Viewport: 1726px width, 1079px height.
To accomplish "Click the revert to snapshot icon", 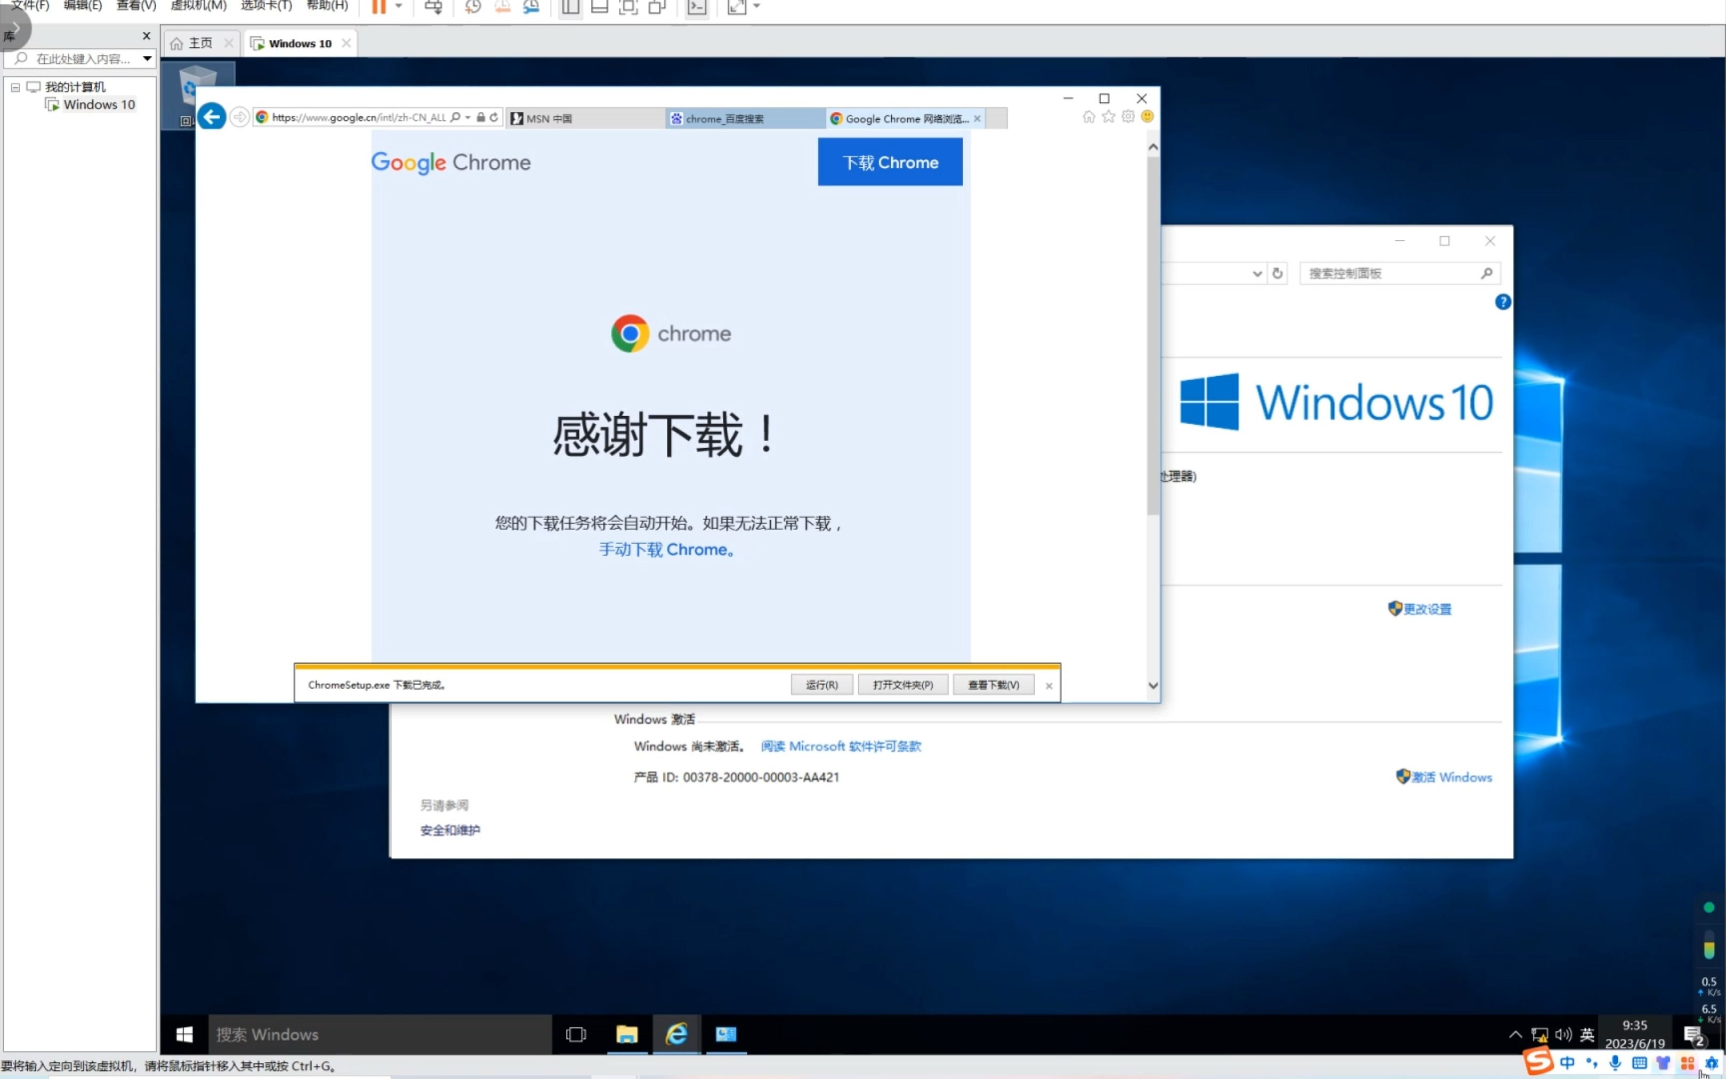I will point(503,7).
